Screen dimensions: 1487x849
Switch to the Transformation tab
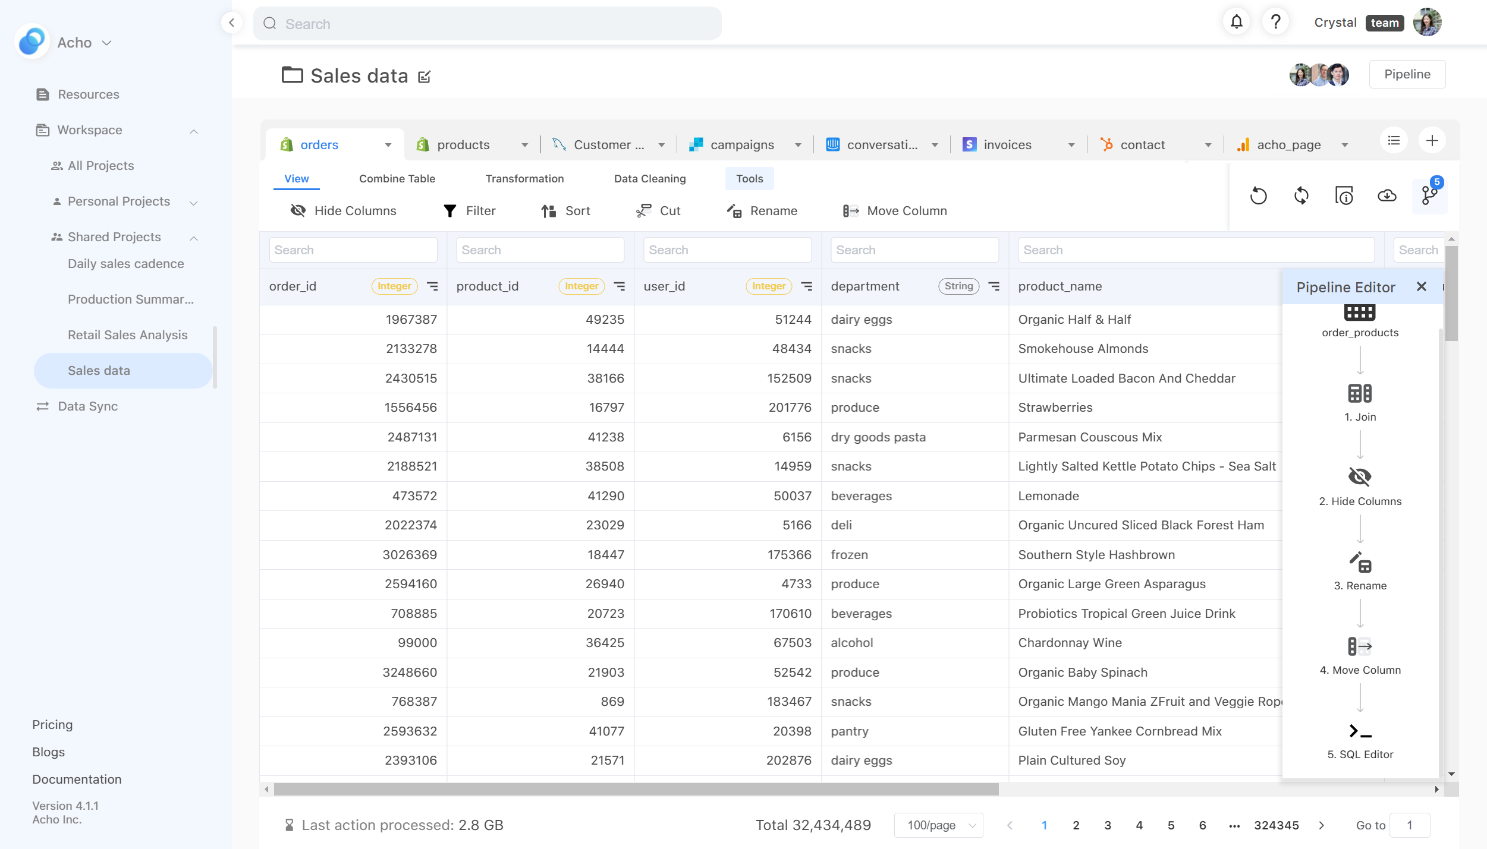524,179
